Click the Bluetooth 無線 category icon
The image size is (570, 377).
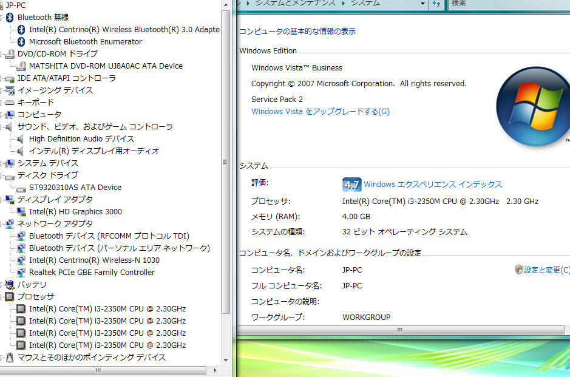click(x=10, y=18)
